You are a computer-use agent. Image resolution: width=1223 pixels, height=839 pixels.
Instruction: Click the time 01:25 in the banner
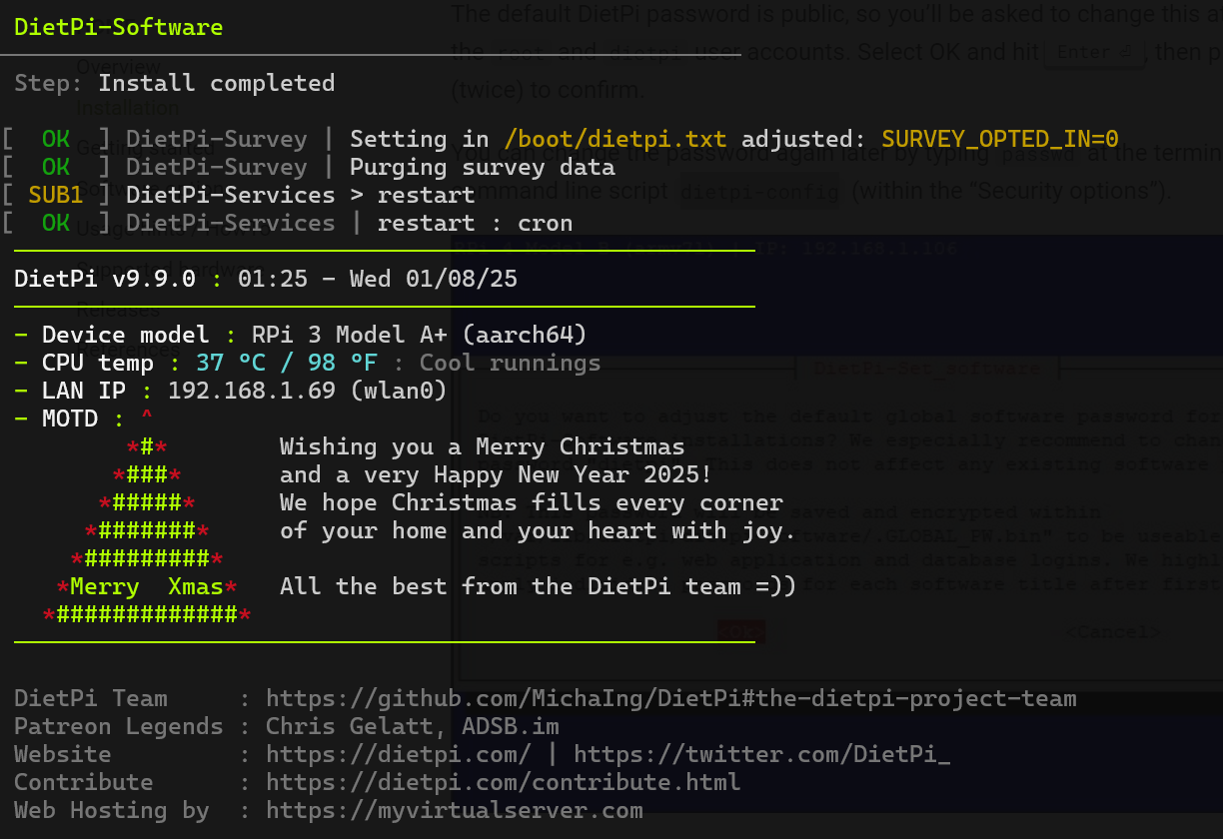click(273, 279)
